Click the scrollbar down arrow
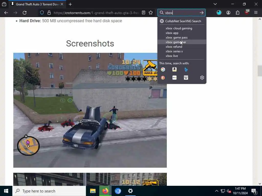 pos(260,184)
